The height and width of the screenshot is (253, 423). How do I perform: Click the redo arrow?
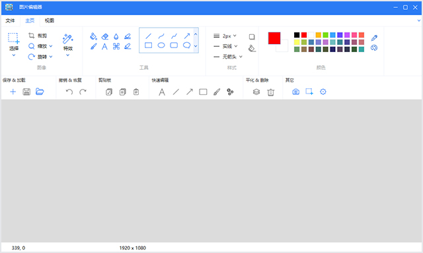(83, 92)
